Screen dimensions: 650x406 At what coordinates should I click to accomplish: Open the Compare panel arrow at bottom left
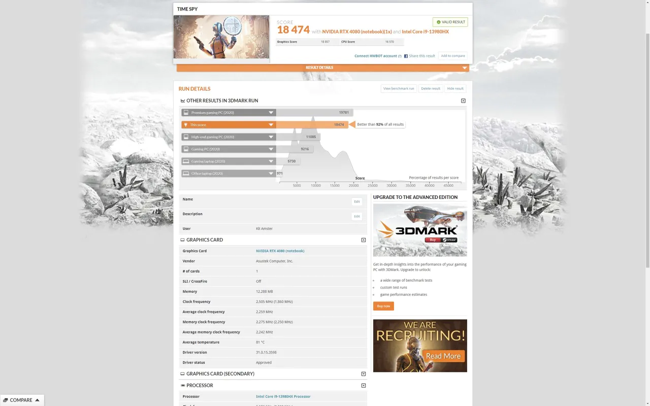[37, 400]
